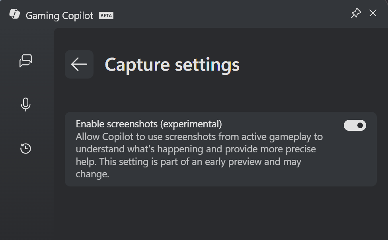
Task: Click the Gaming Copilot title text
Action: coord(60,16)
